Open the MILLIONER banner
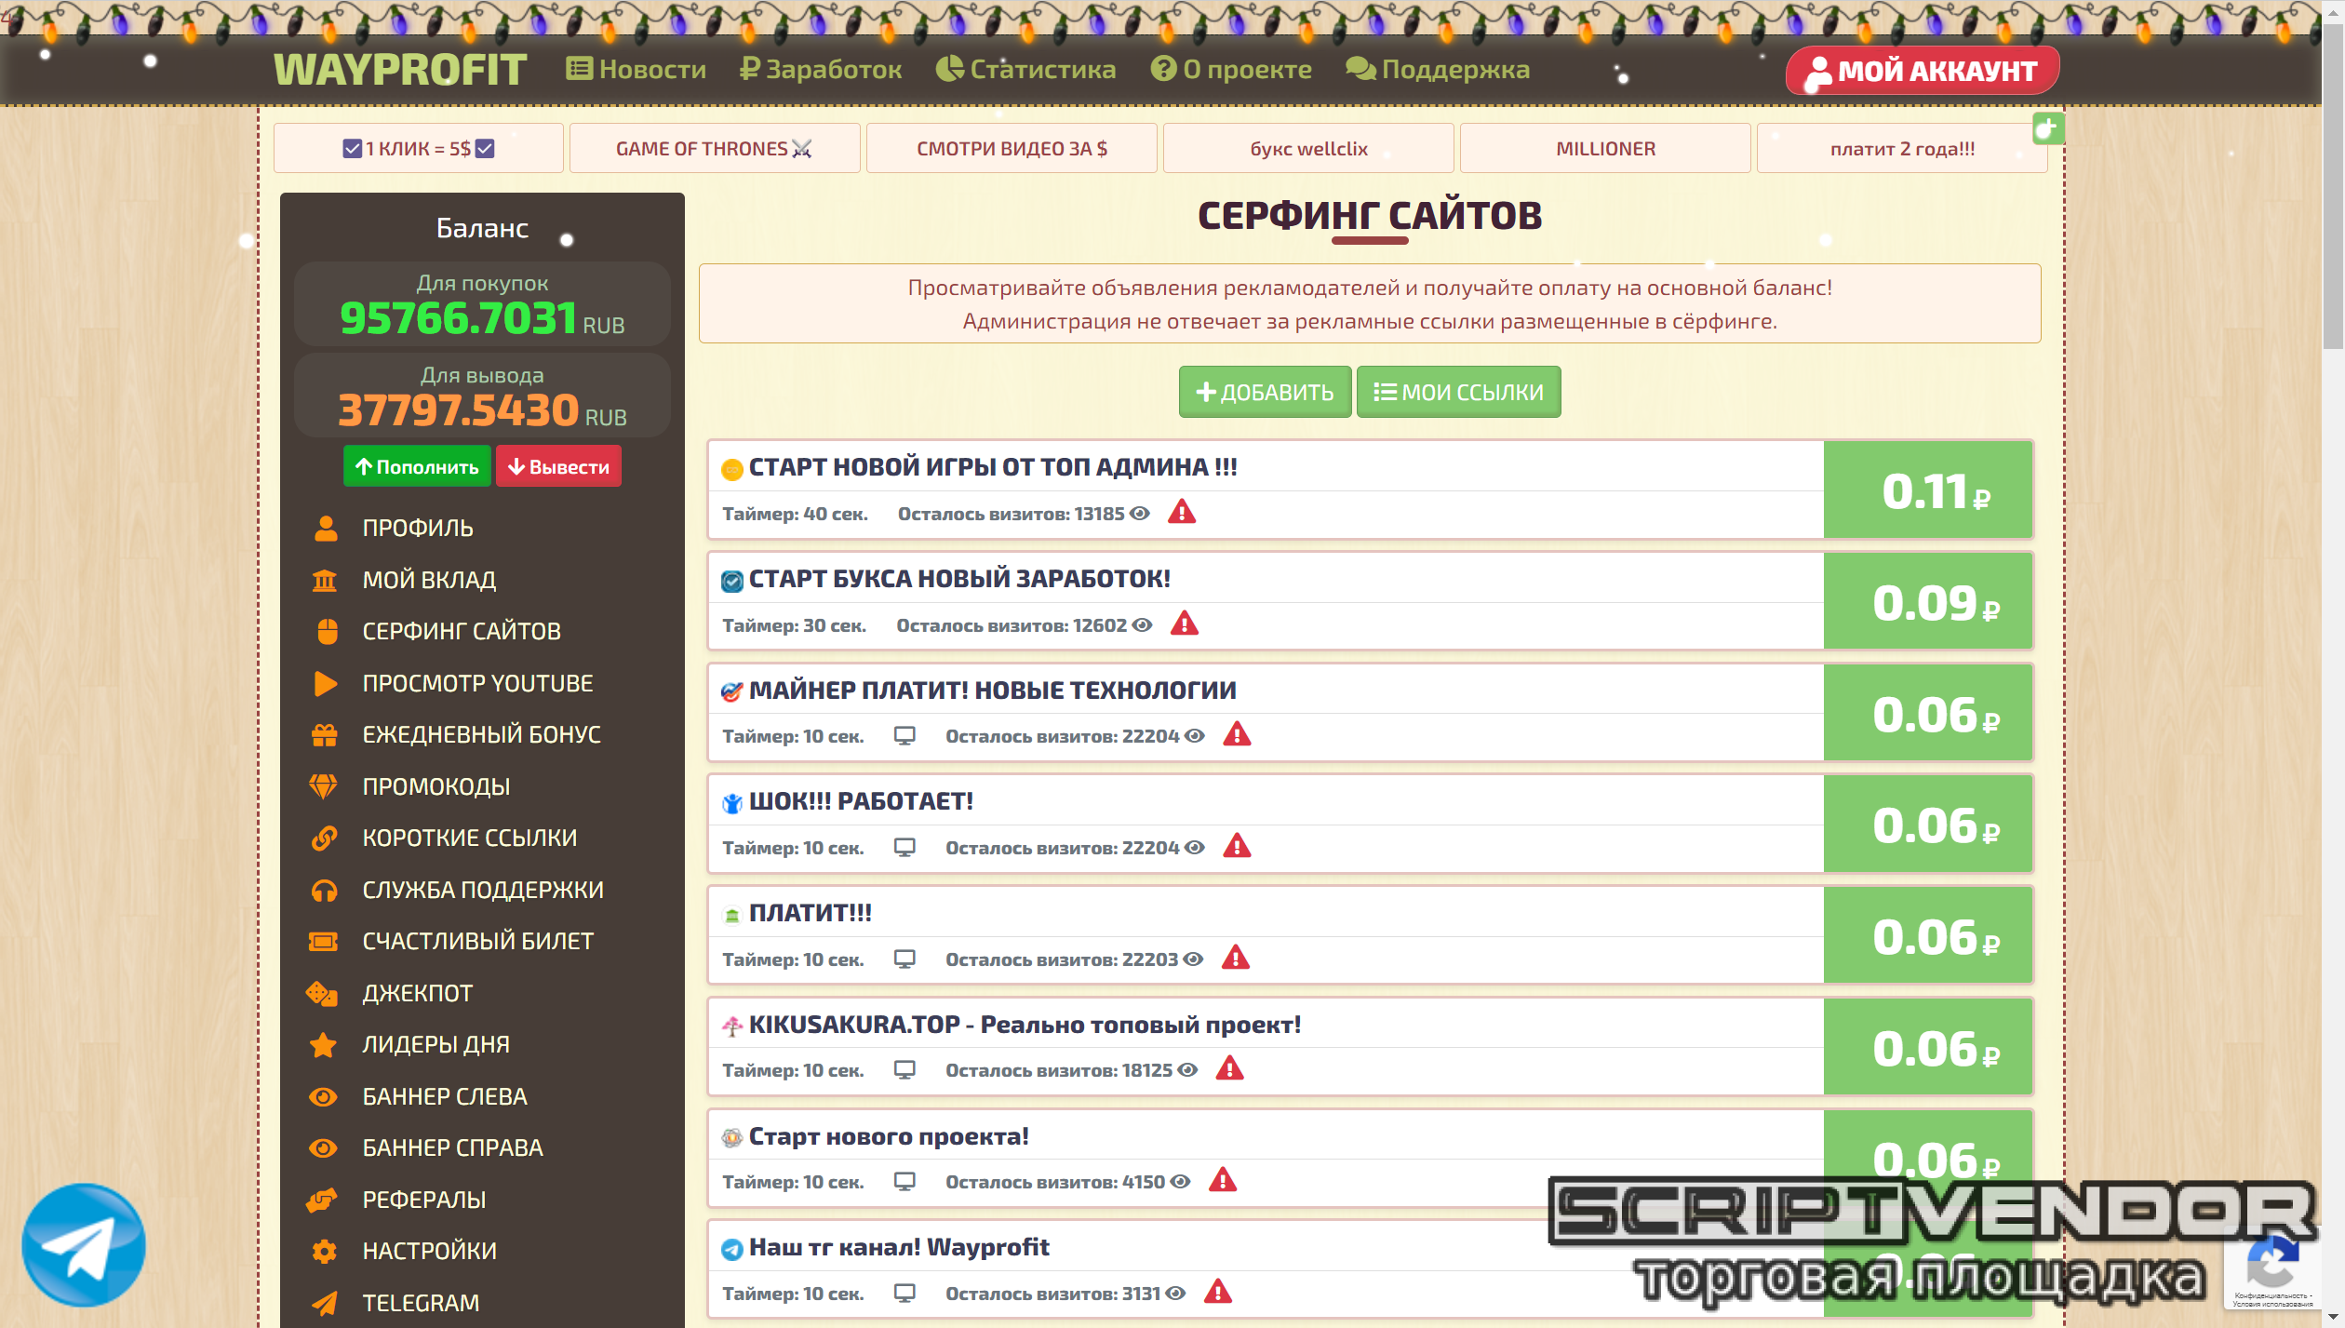Image resolution: width=2345 pixels, height=1328 pixels. coord(1605,149)
